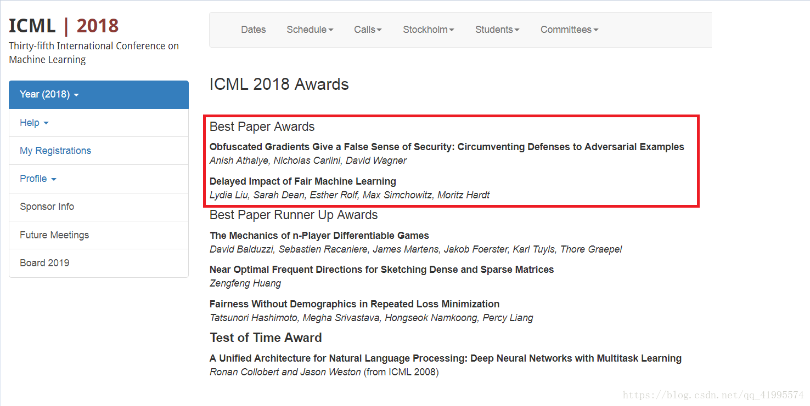Open the ICML | 2018 home logo
Image resolution: width=810 pixels, height=406 pixels.
pyautogui.click(x=64, y=26)
